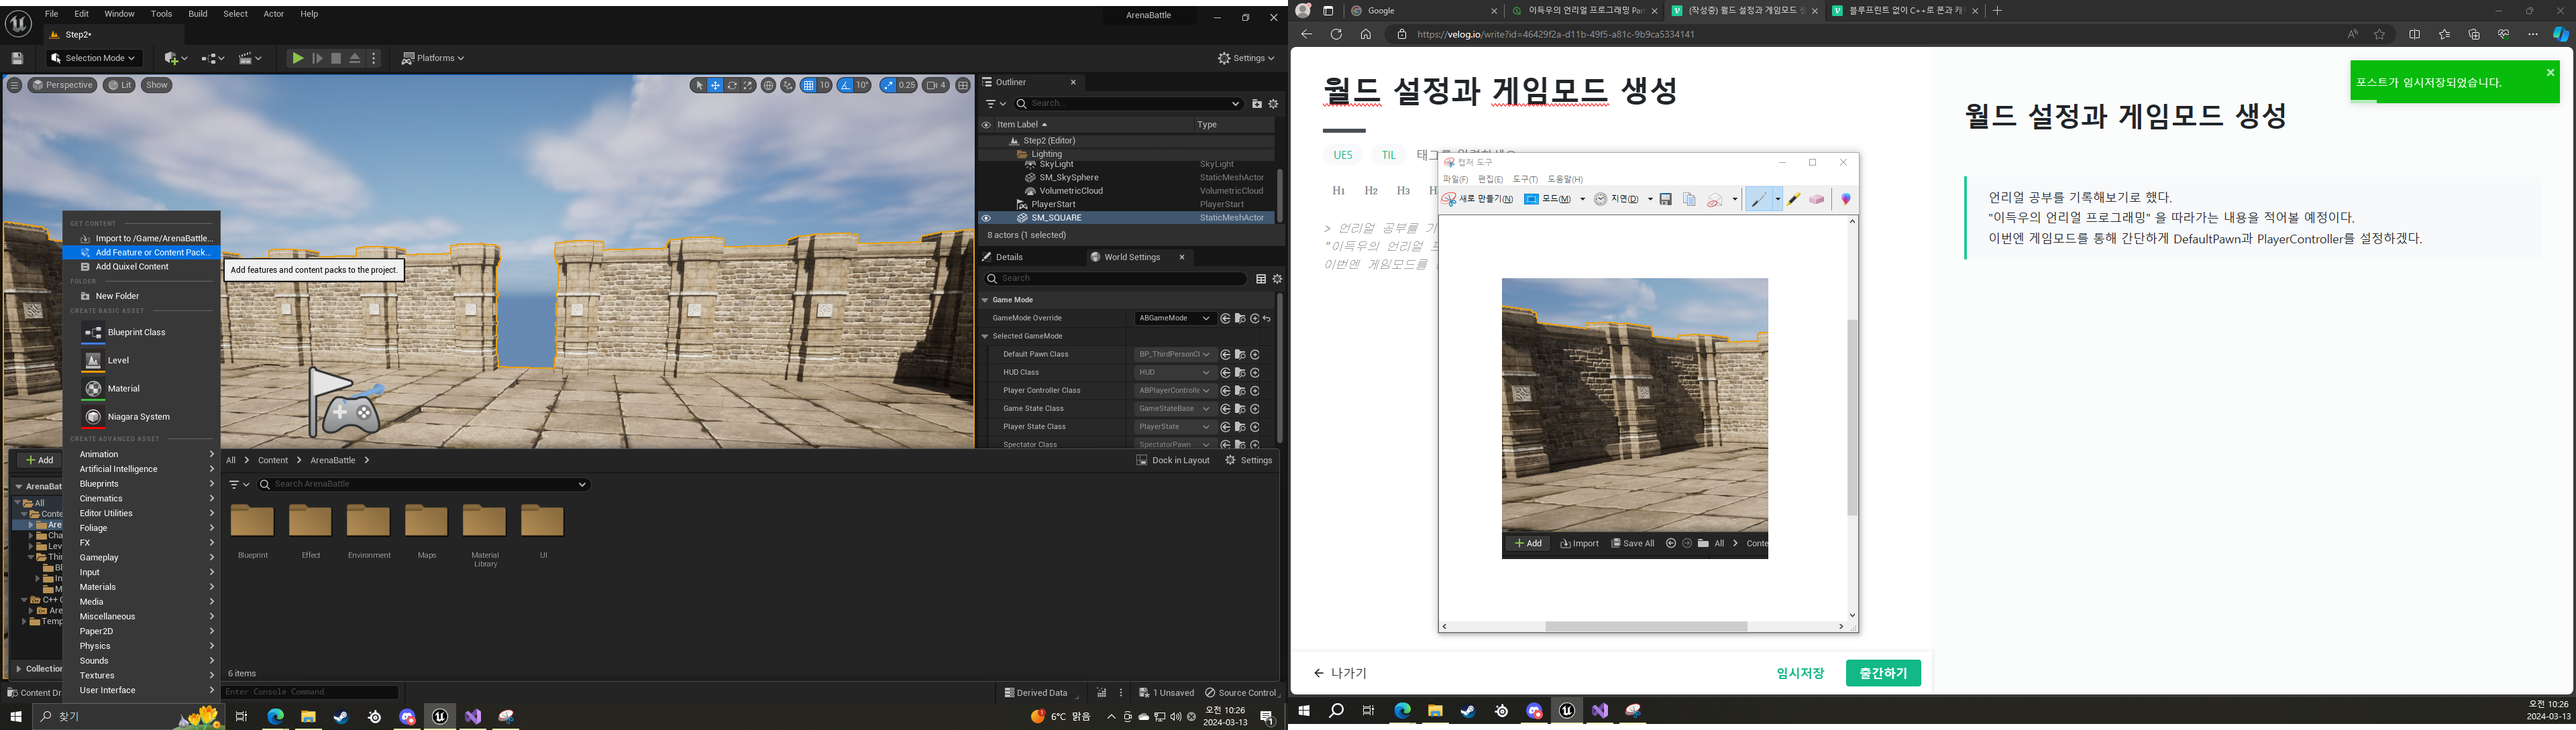Toggle surface snapping icon in viewport
The height and width of the screenshot is (730, 2576).
point(788,86)
